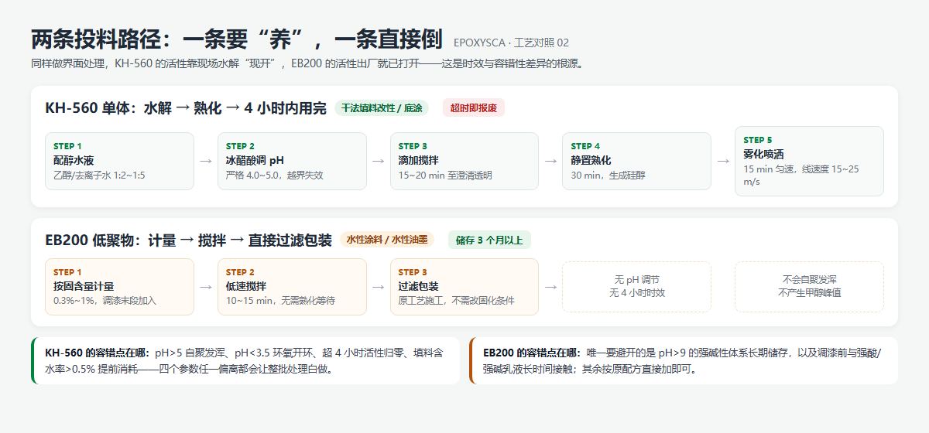The height and width of the screenshot is (433, 929).
Task: Click the text 严格 4.0~5.0，越界失效
Action: tap(275, 176)
